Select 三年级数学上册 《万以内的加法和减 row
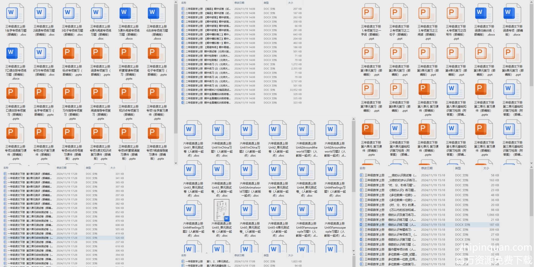This screenshot has width=534, height=267. (x=430, y=210)
